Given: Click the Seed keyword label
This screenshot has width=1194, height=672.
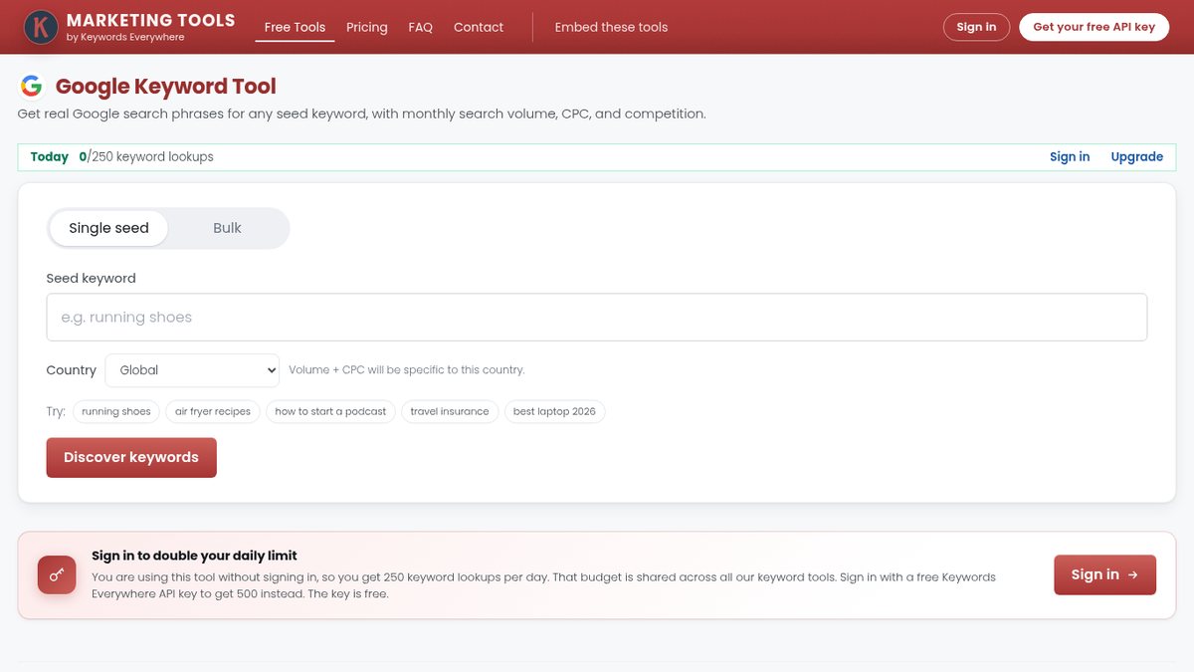Looking at the screenshot, I should [91, 279].
